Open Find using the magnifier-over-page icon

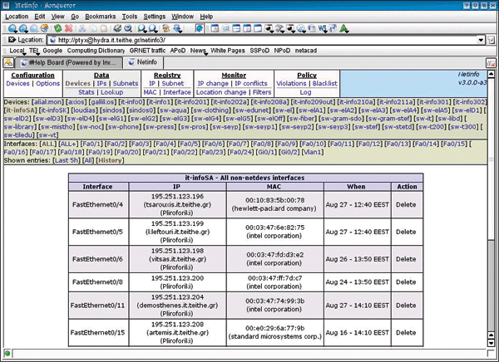pos(129,27)
